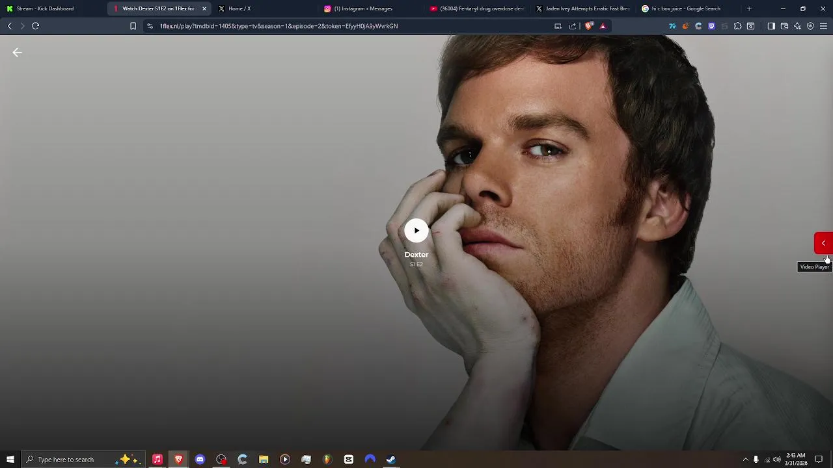Open the orange extension icon beside 7TV

685,26
